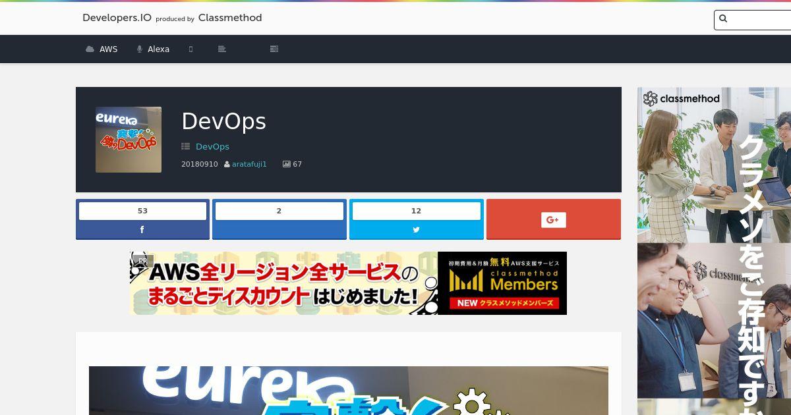This screenshot has width=791, height=415.
Task: Click the Facebook share count 53
Action: 142,211
